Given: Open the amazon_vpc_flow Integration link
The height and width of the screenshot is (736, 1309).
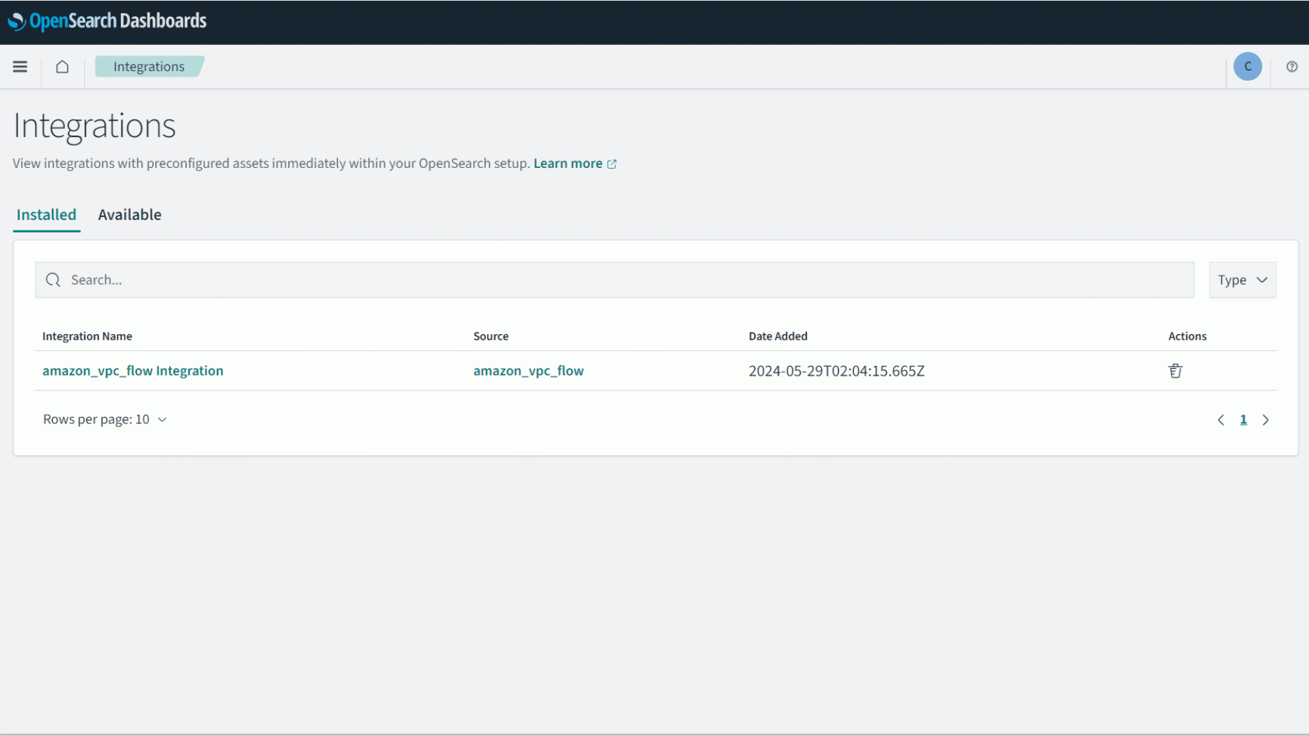Looking at the screenshot, I should point(133,371).
